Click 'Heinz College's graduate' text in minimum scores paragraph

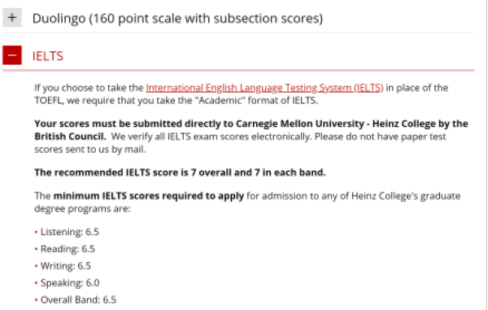(406, 196)
